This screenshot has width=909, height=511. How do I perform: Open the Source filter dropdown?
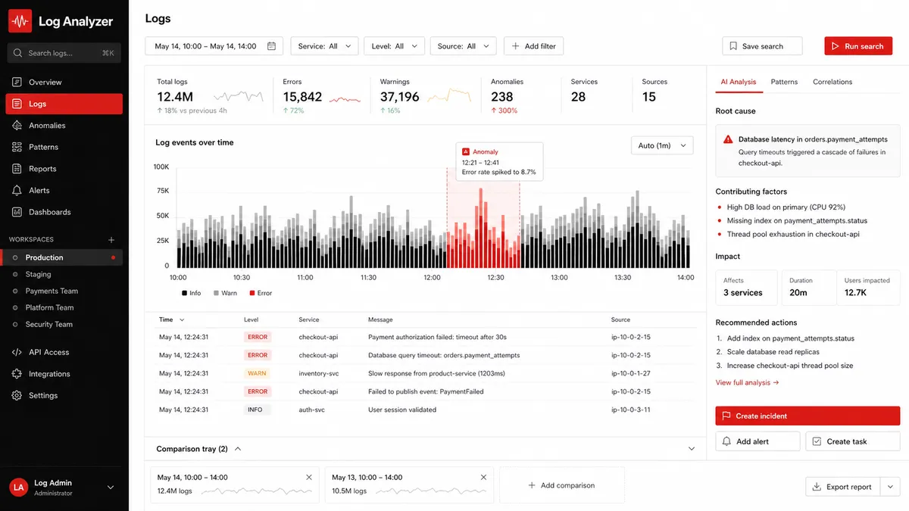(464, 46)
